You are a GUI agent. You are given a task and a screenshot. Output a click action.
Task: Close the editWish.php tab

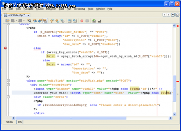pos(28,16)
